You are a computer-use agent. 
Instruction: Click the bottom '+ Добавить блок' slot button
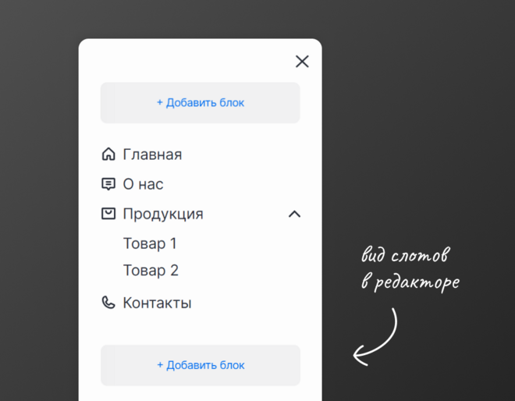pyautogui.click(x=201, y=365)
